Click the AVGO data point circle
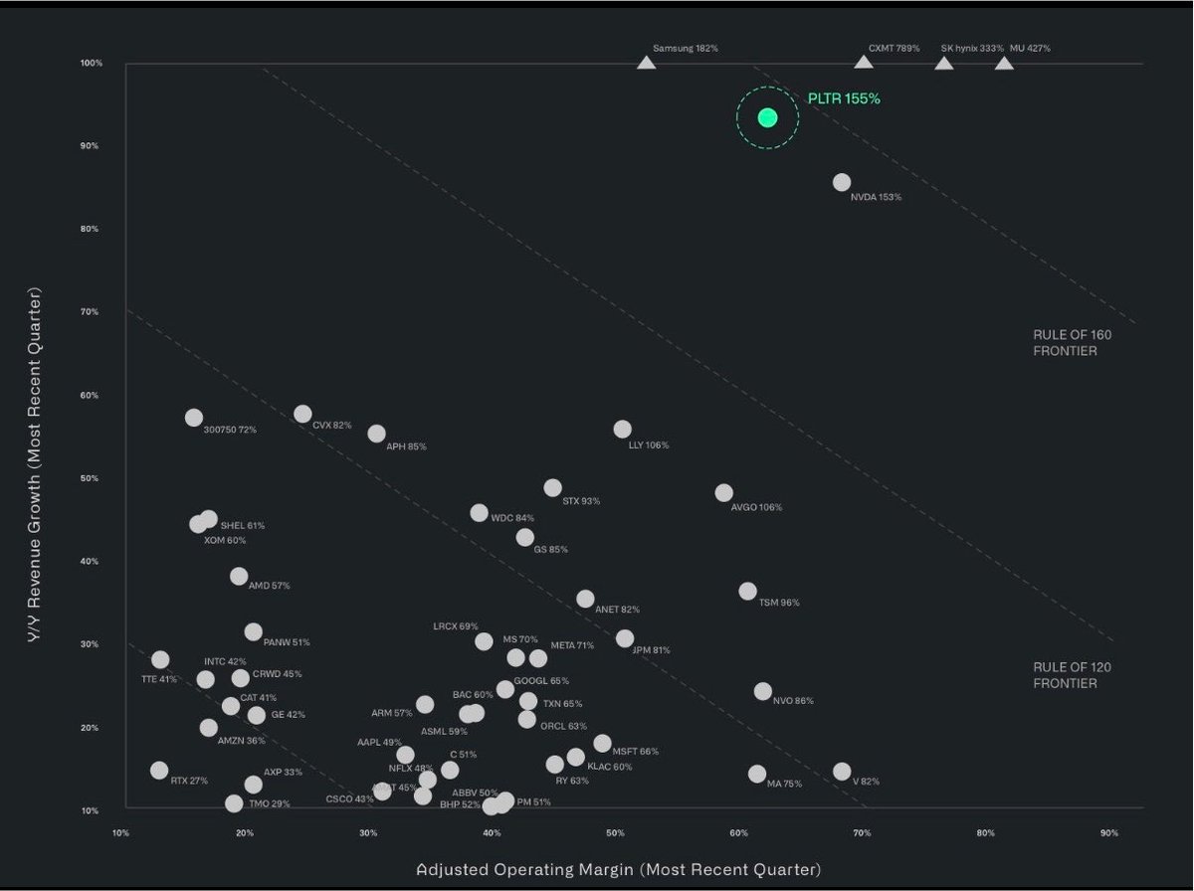 [724, 493]
